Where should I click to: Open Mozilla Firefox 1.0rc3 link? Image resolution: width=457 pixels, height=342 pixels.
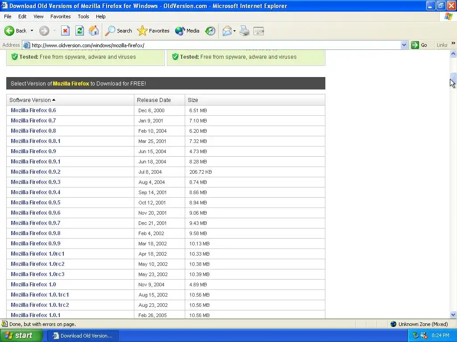[37, 274]
